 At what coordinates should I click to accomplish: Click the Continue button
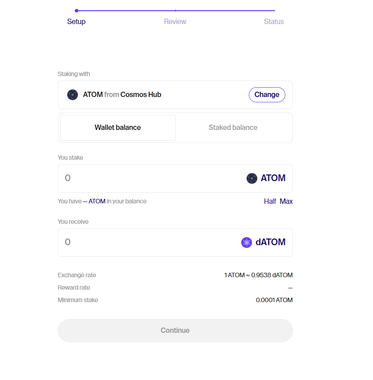(175, 331)
